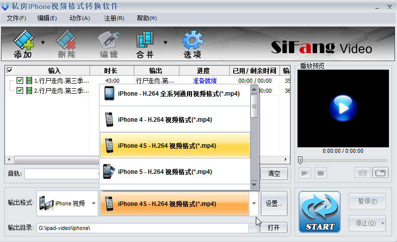Click the browse button beside output directory

(253, 228)
